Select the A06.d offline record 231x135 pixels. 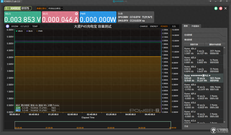pyautogui.click(x=204, y=69)
